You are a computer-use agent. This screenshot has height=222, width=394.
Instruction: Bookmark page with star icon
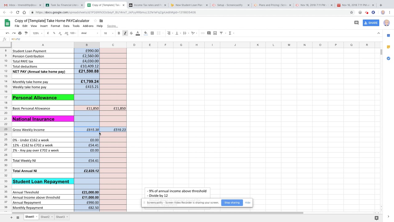(352, 12)
